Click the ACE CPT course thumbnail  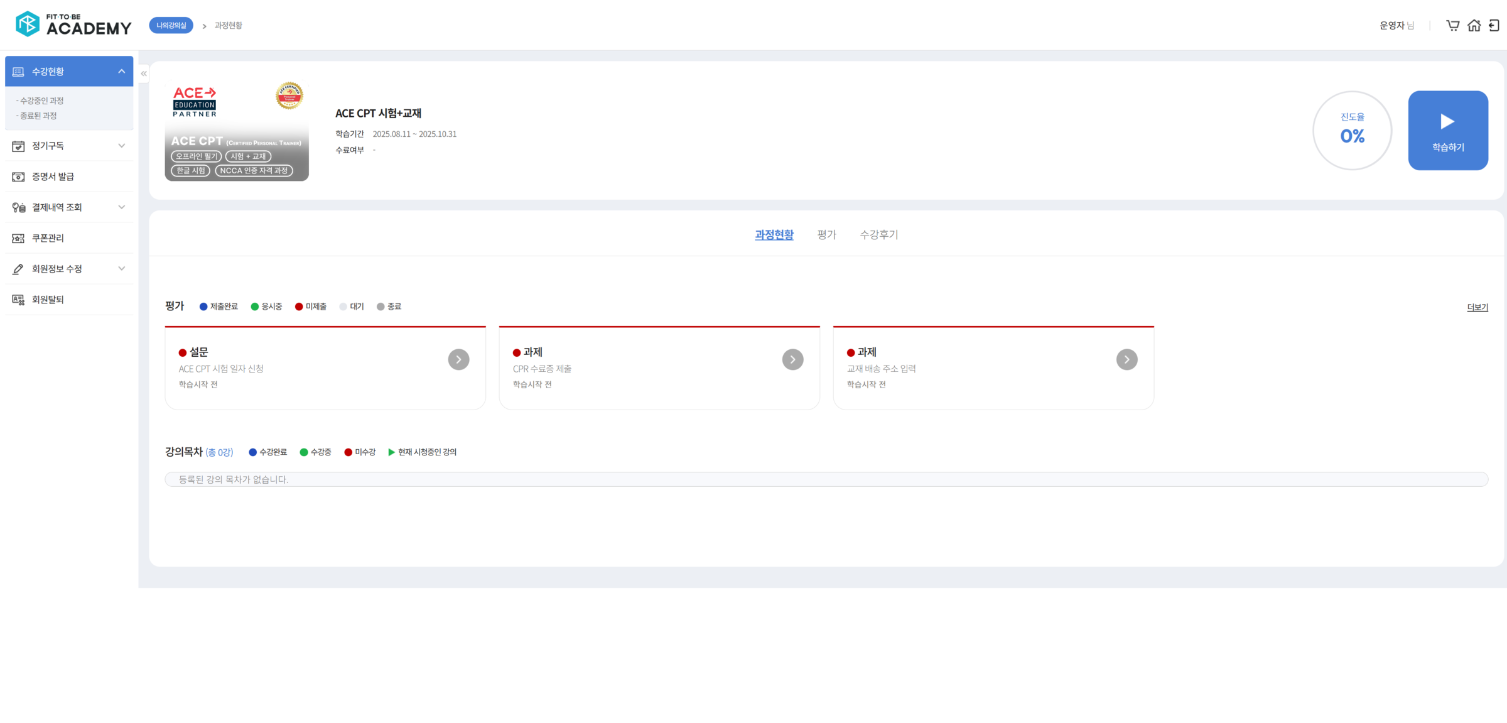(x=237, y=130)
